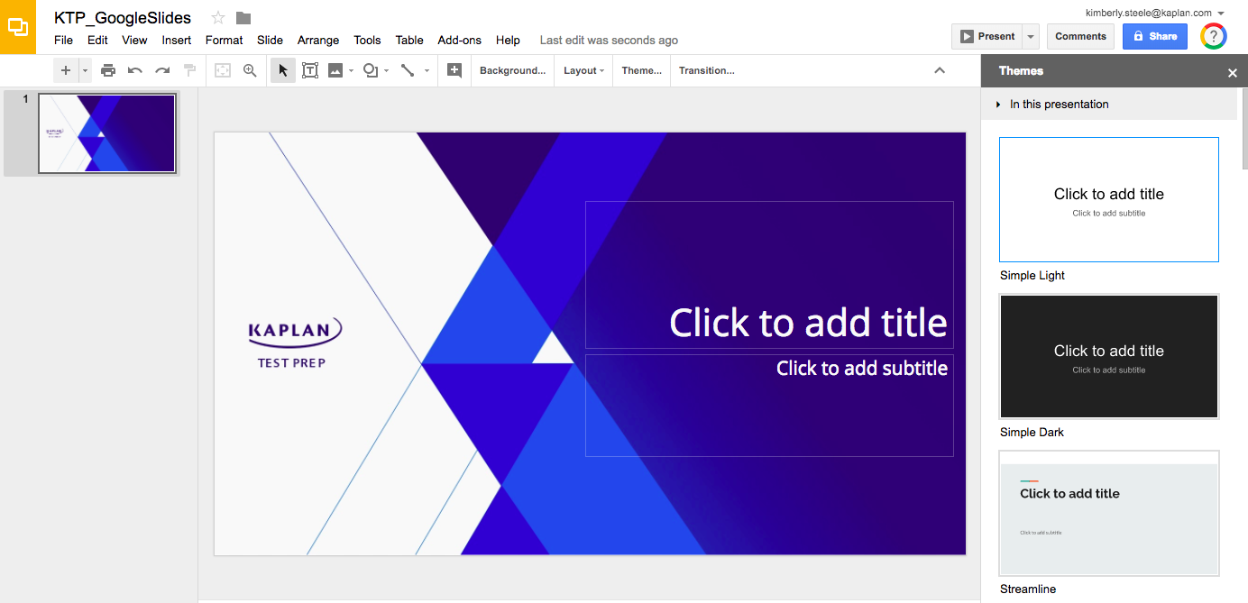Add a comment using toolbar icon

point(454,70)
